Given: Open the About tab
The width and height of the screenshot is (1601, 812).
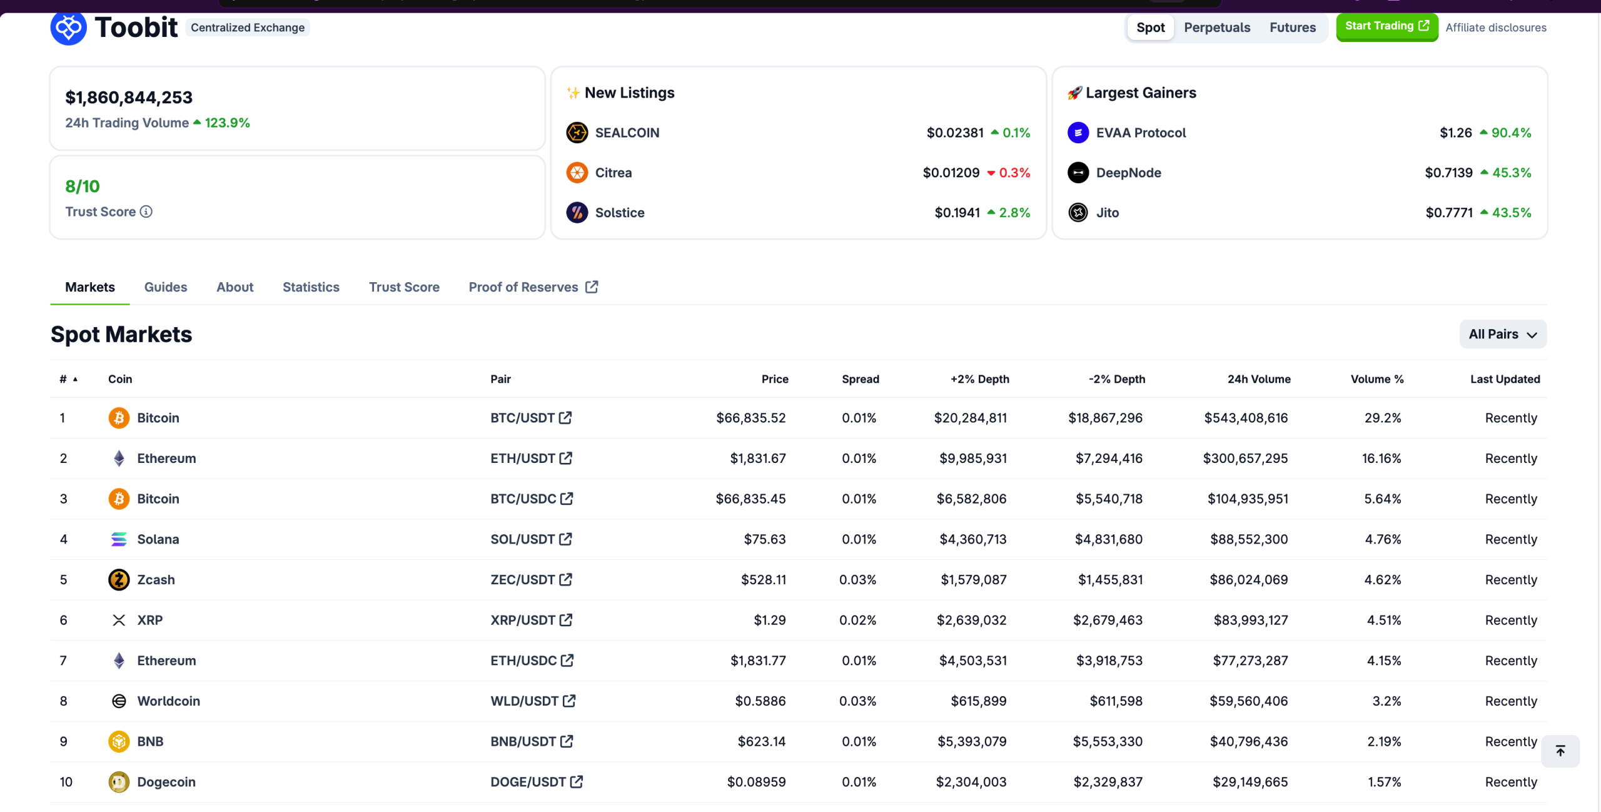Looking at the screenshot, I should click(x=235, y=287).
